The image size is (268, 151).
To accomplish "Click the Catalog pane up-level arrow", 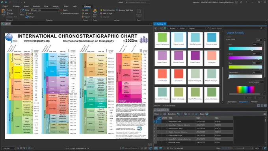I will click(162, 28).
